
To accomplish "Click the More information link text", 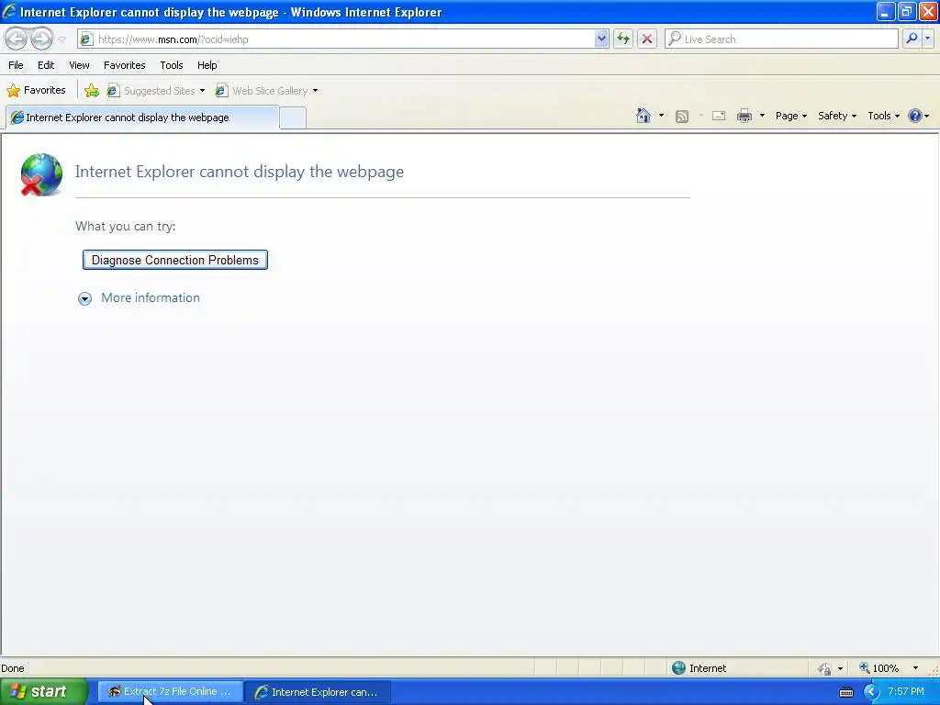I will [151, 298].
